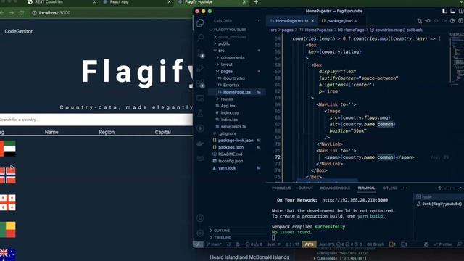The width and height of the screenshot is (464, 261).
Task: Open the Testing flask view icon
Action: tap(200, 113)
